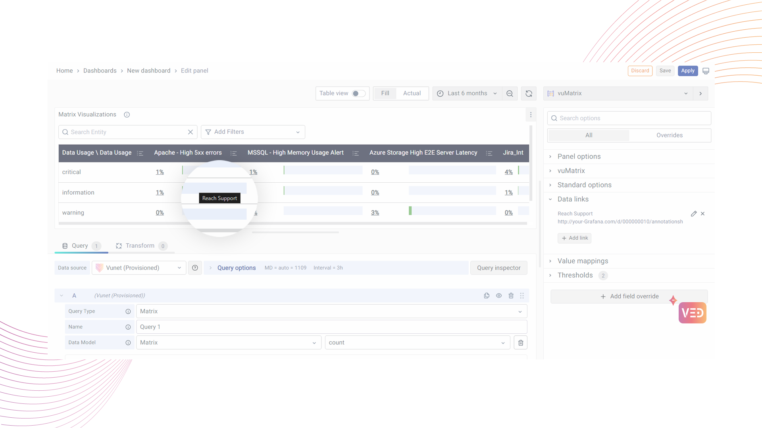Switch to the Overrides tab

coord(669,135)
